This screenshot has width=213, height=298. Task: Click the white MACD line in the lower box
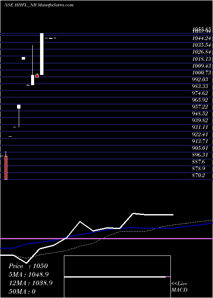(115, 277)
